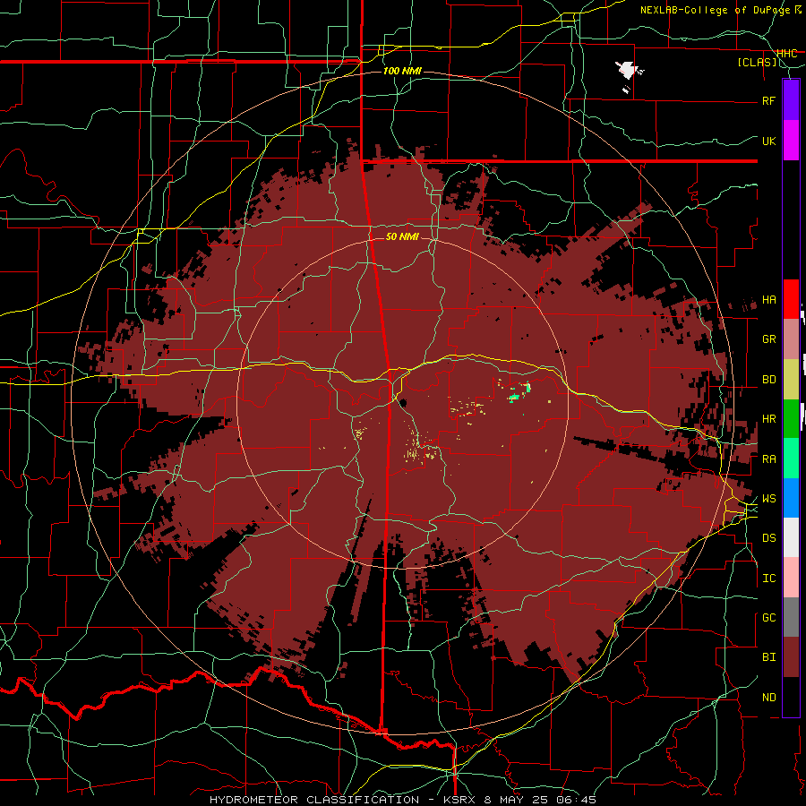Click the 'BI' legend label
The height and width of the screenshot is (806, 806).
[768, 657]
